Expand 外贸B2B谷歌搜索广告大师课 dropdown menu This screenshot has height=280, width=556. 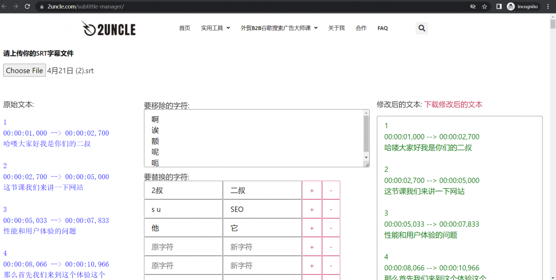(279, 28)
